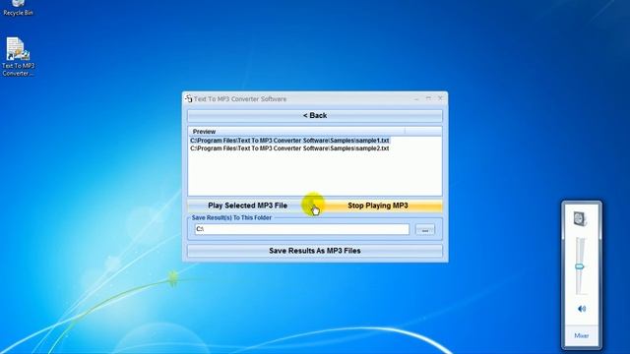Click Stop Playing MP3 button

[378, 206]
